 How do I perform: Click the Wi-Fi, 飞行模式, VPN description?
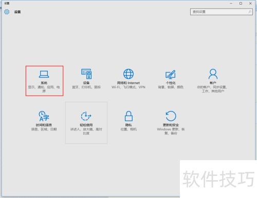pos(128,87)
